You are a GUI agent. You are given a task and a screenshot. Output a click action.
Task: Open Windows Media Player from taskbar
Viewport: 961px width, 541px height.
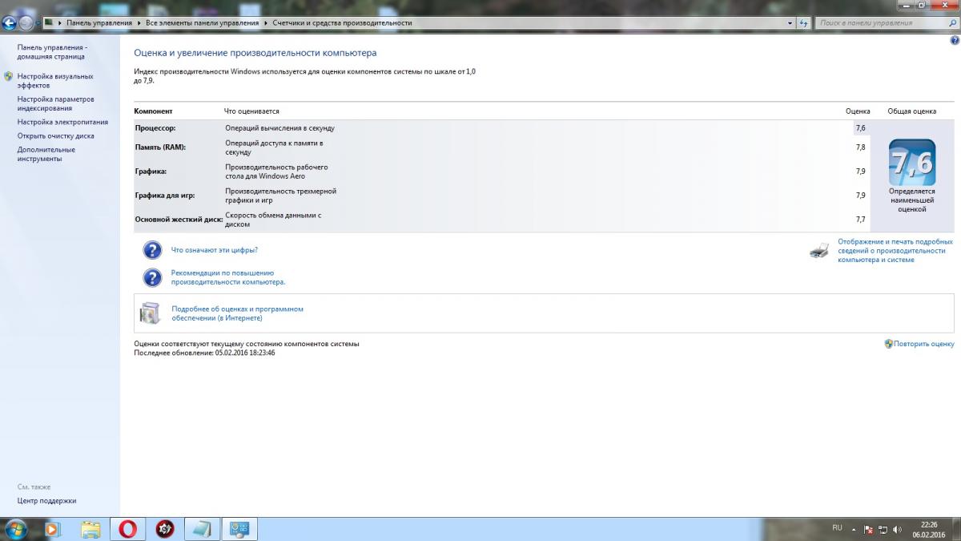[x=53, y=529]
